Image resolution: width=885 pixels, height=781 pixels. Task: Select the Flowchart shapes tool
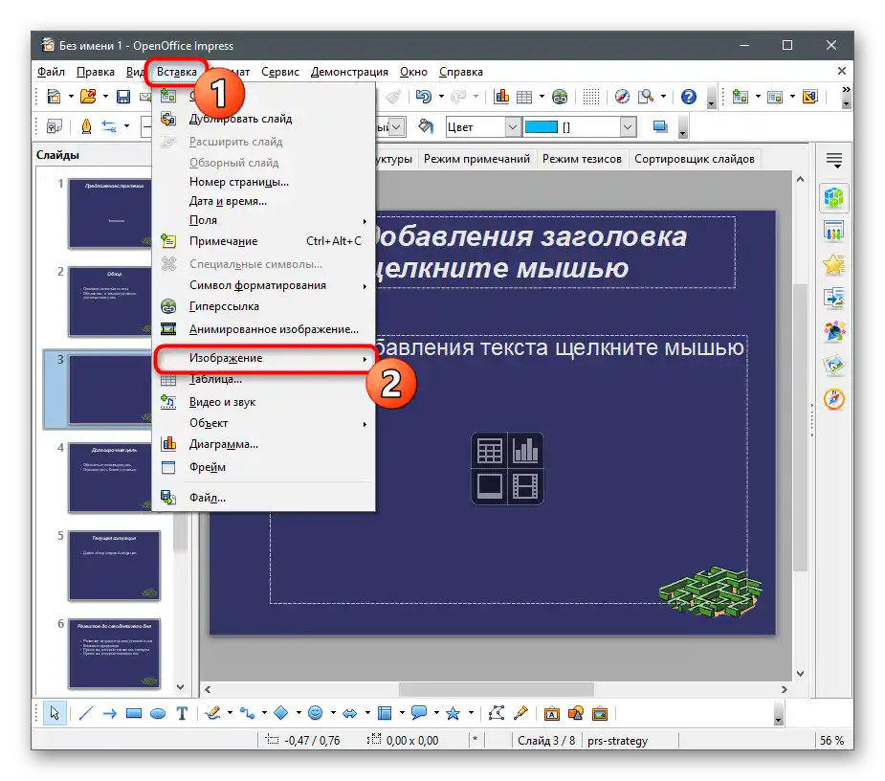[x=385, y=713]
